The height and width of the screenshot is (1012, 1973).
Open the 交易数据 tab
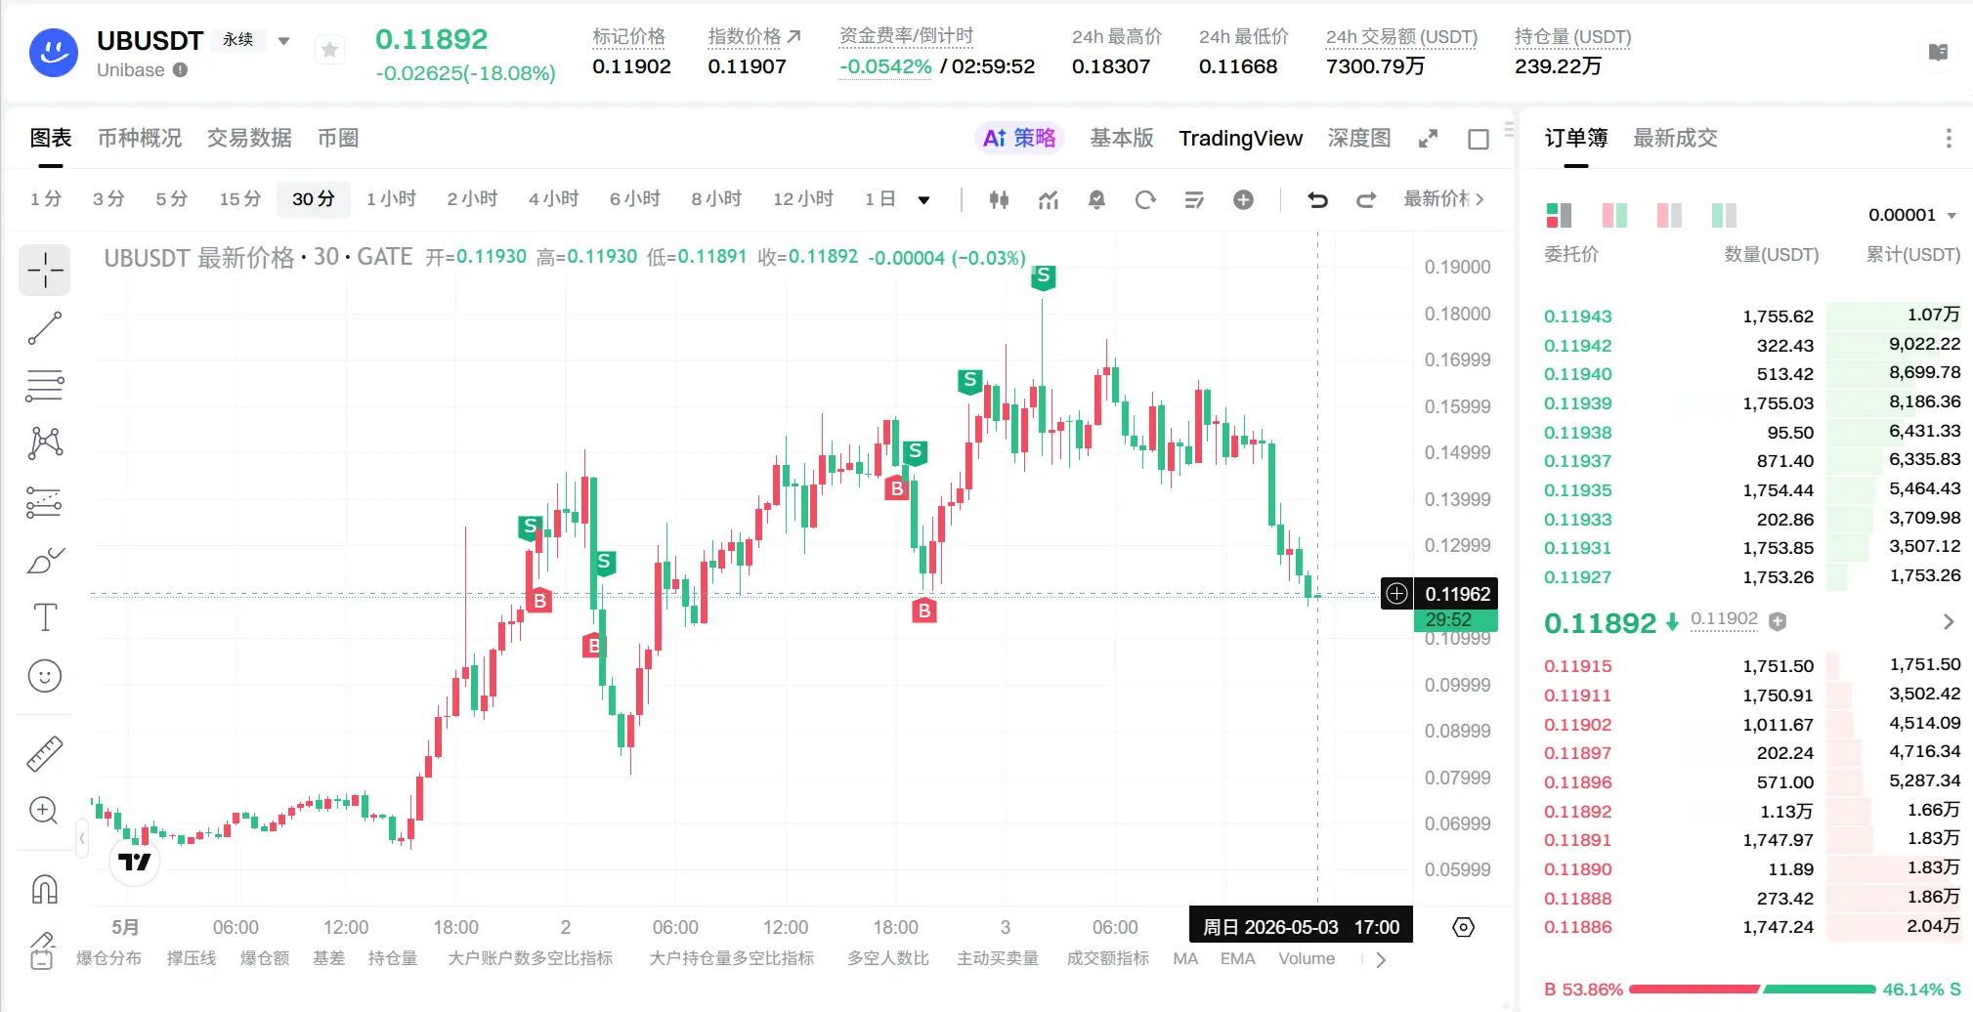click(249, 139)
